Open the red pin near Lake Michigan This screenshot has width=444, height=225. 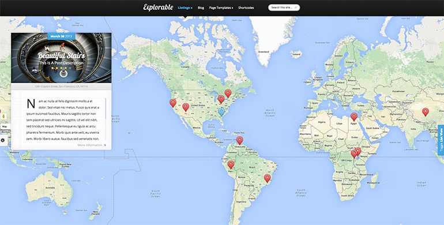[221, 99]
